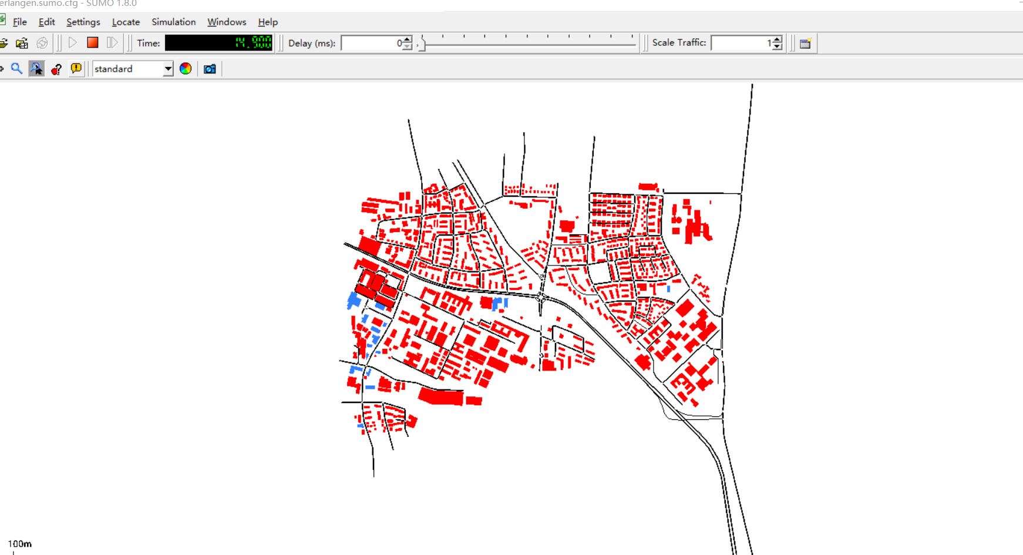Toggle the yellow tooltip exclamation icon

[x=76, y=69]
